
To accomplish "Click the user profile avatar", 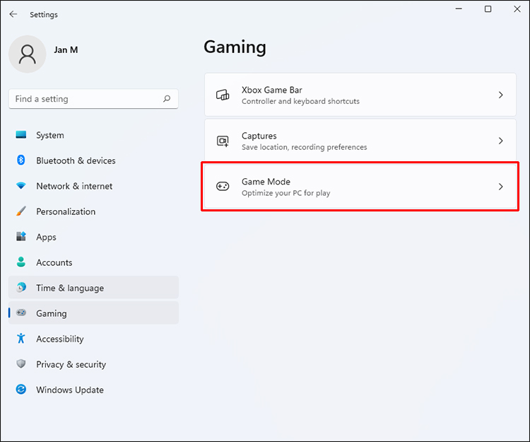I will [28, 54].
